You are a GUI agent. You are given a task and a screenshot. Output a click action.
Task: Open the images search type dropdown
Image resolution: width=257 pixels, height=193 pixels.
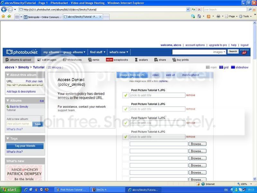[x=219, y=52]
